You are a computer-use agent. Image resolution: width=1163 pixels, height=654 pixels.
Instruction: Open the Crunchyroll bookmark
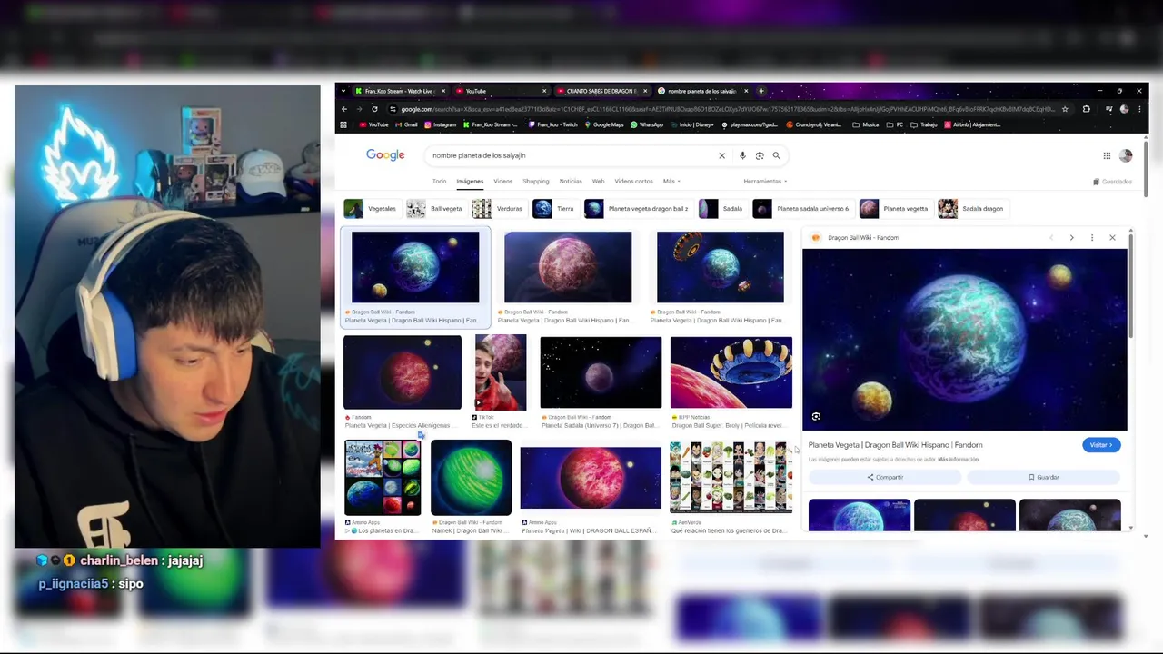(x=814, y=124)
